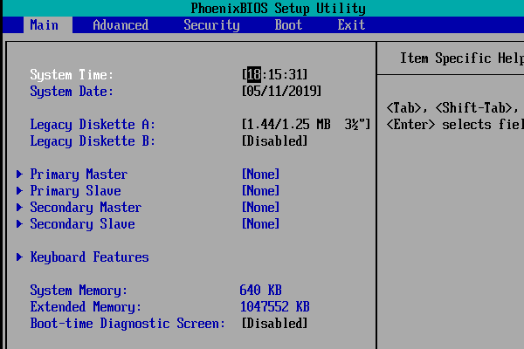
Task: Click the System Time label
Action: click(72, 74)
